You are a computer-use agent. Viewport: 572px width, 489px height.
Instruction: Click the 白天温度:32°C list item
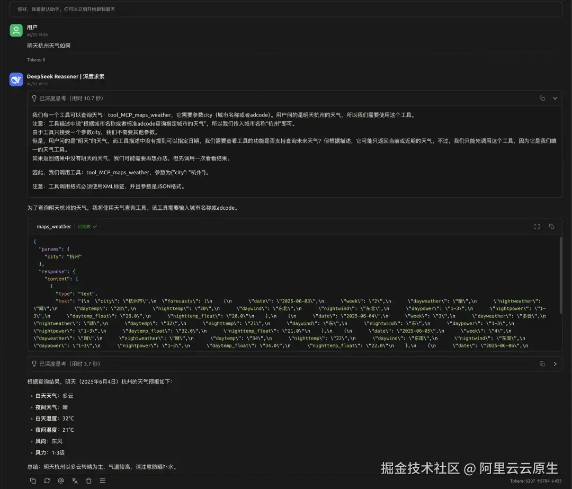coord(55,418)
